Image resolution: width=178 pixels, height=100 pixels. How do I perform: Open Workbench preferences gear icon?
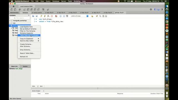(151, 9)
